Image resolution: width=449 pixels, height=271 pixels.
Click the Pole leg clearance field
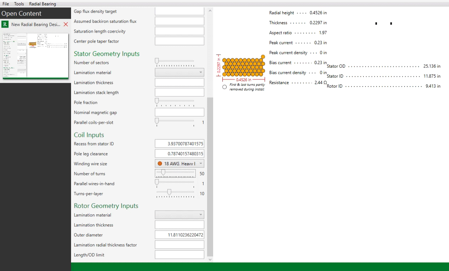[x=179, y=154]
